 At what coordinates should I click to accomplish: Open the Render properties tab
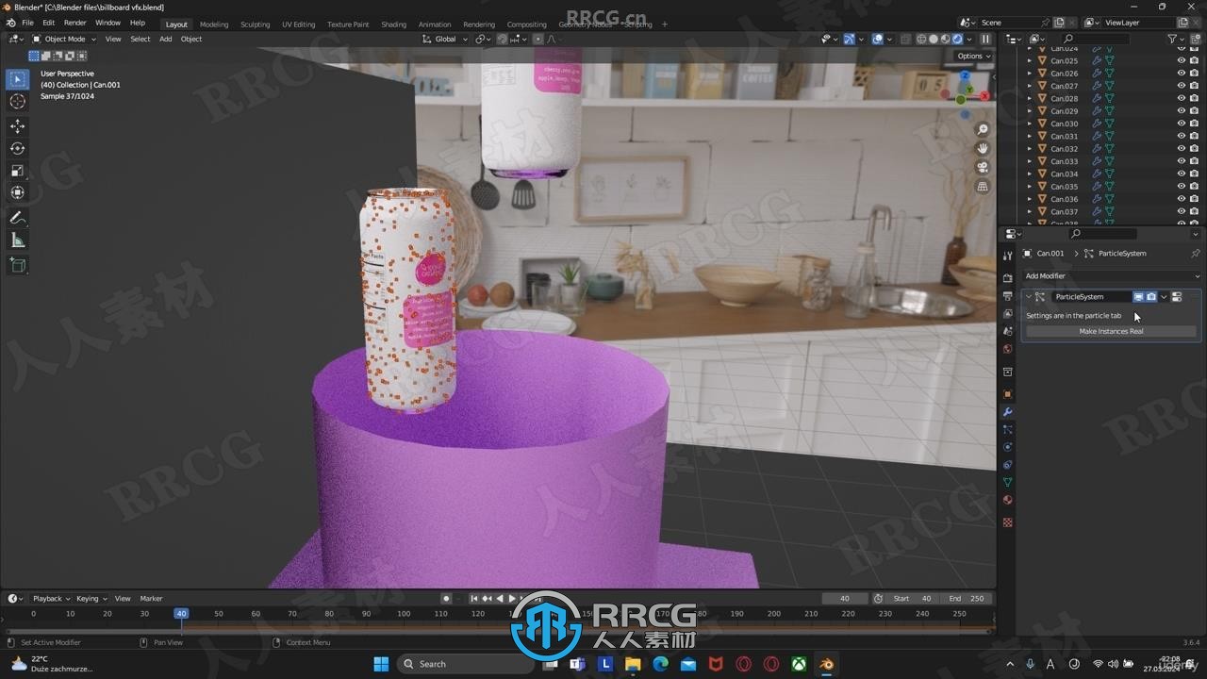1007,278
